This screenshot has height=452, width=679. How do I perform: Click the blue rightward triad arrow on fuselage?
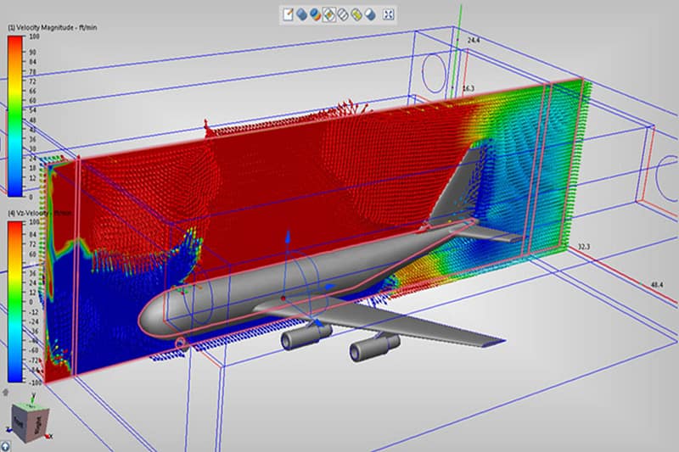point(331,287)
